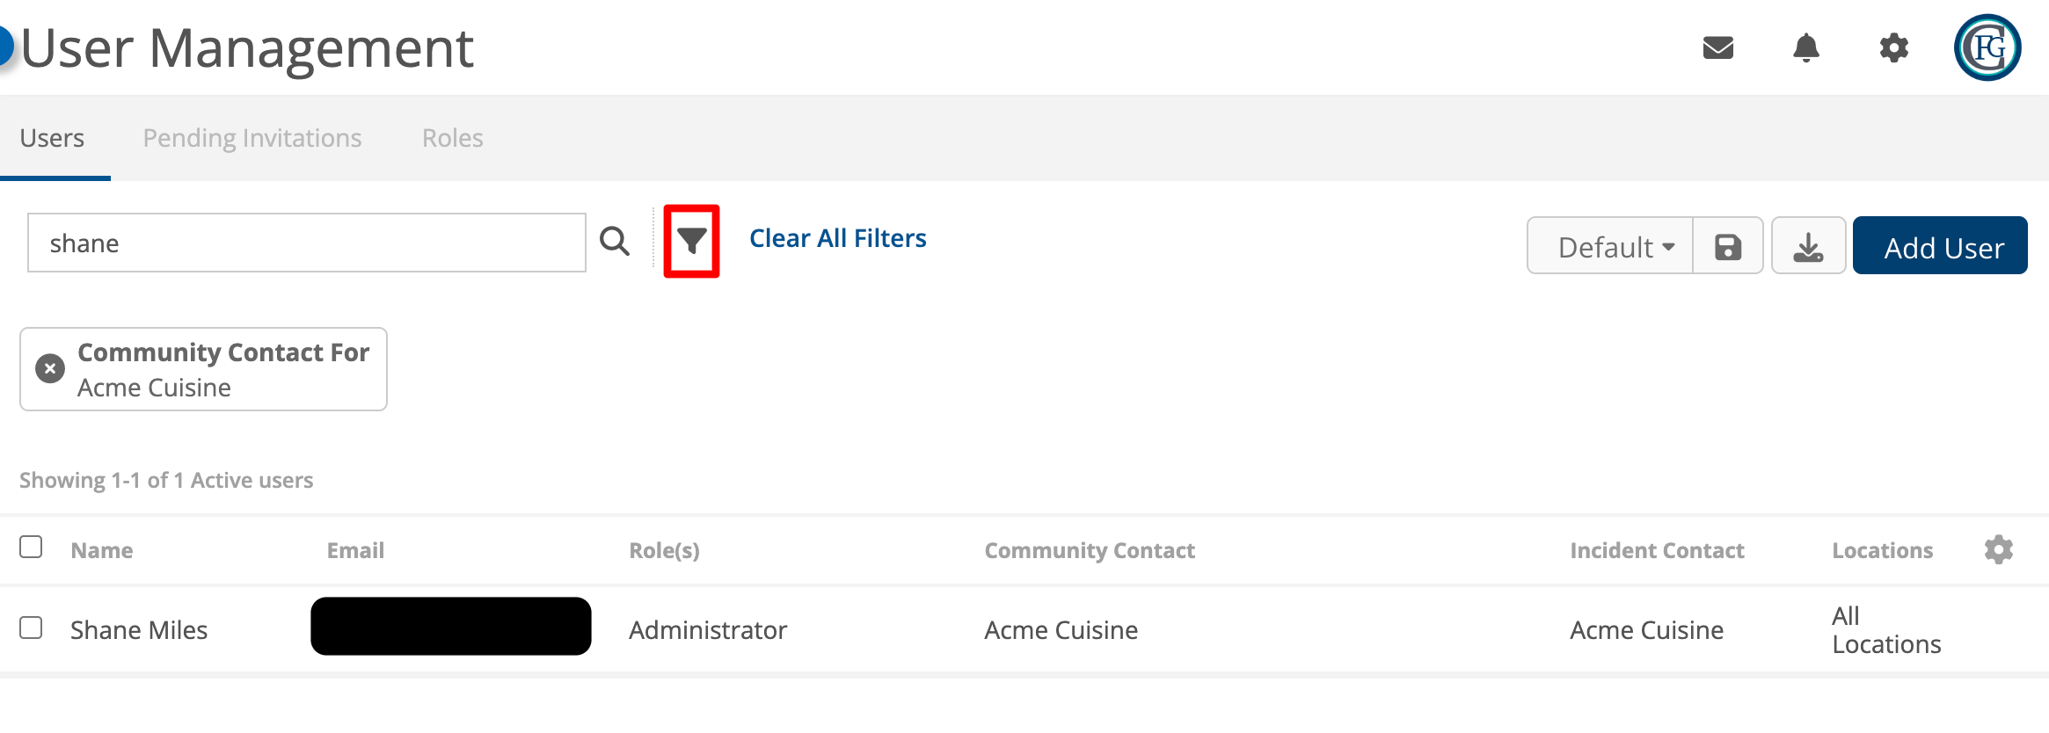Open the filter funnel icon
Image resolution: width=2049 pixels, height=733 pixels.
tap(691, 241)
